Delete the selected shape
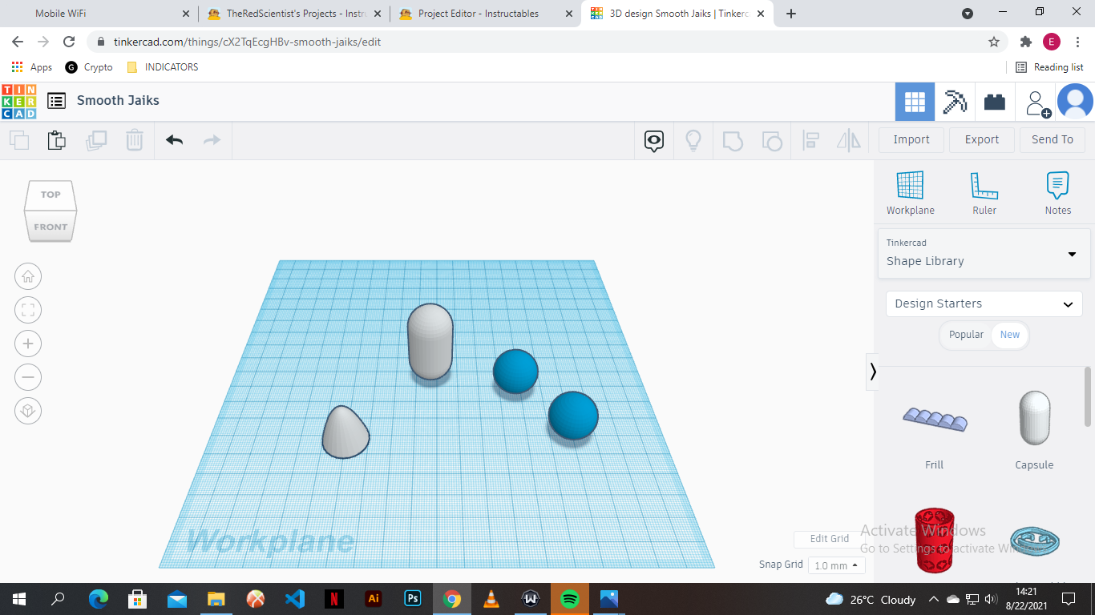 pos(134,139)
